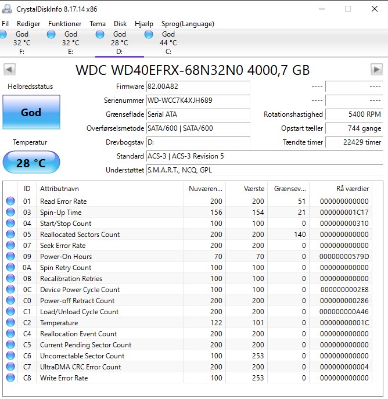The height and width of the screenshot is (399, 388).
Task: Click the window minimize button
Action: pyautogui.click(x=322, y=9)
